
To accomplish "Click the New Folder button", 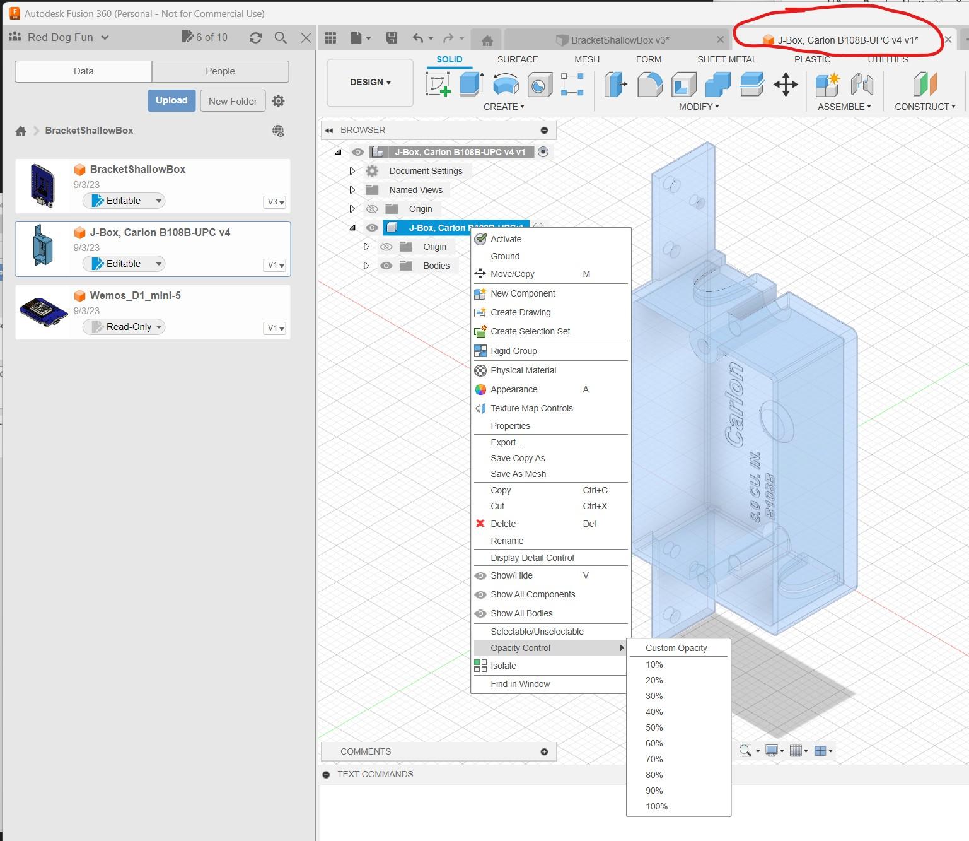I will coord(233,101).
